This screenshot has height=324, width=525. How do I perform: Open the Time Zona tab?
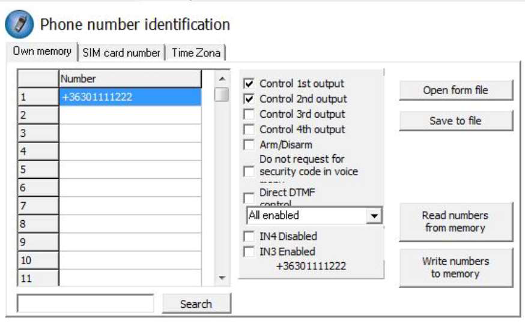[x=196, y=53]
